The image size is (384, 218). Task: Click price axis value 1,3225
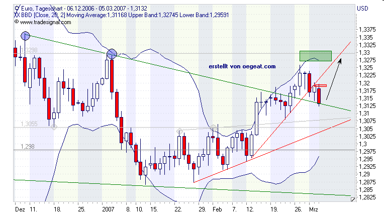(367, 75)
